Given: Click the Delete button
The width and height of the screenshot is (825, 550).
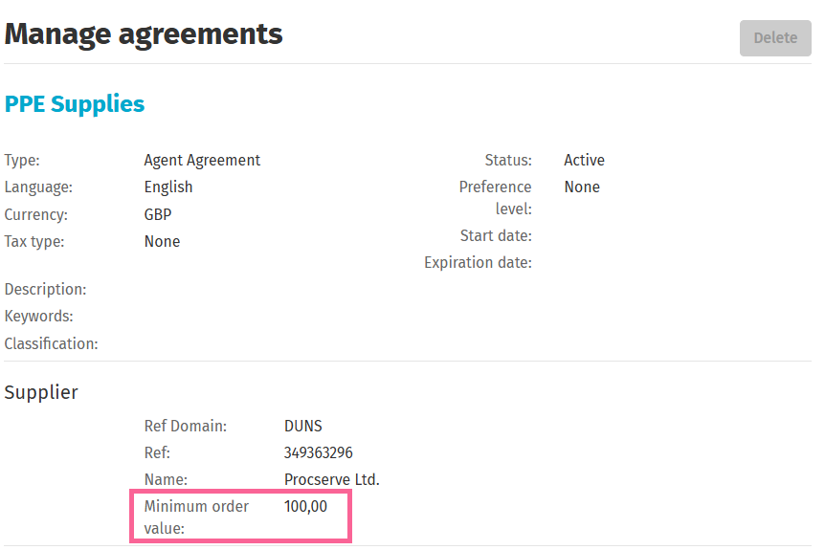Looking at the screenshot, I should coord(774,38).
